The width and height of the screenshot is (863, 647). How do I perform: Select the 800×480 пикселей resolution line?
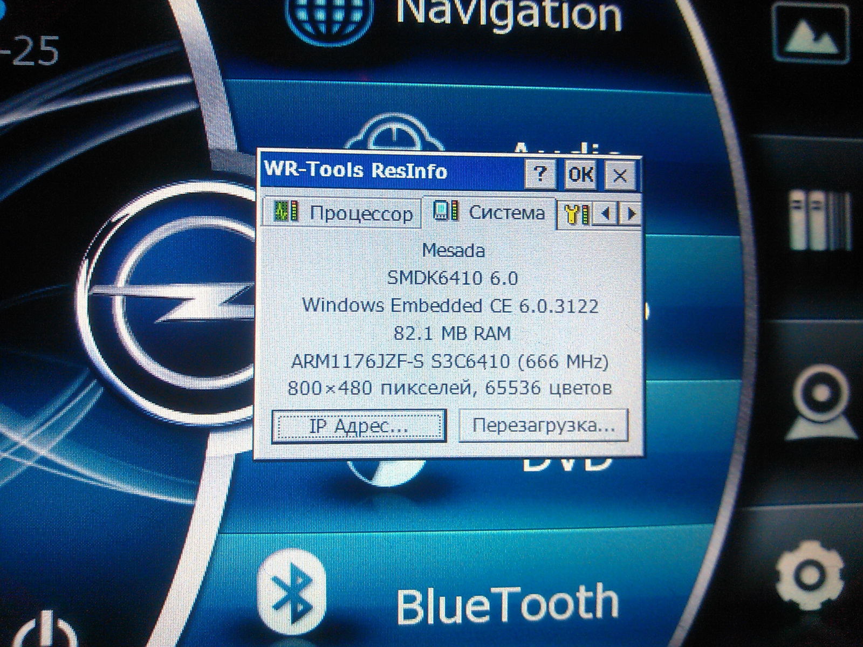pyautogui.click(x=450, y=388)
